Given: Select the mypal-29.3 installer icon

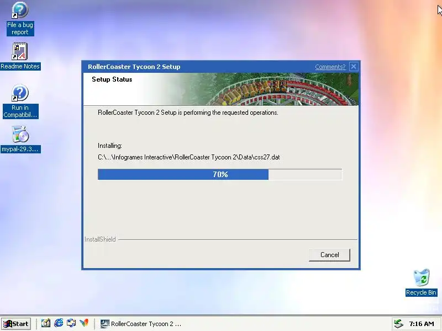Looking at the screenshot, I should coord(20,139).
